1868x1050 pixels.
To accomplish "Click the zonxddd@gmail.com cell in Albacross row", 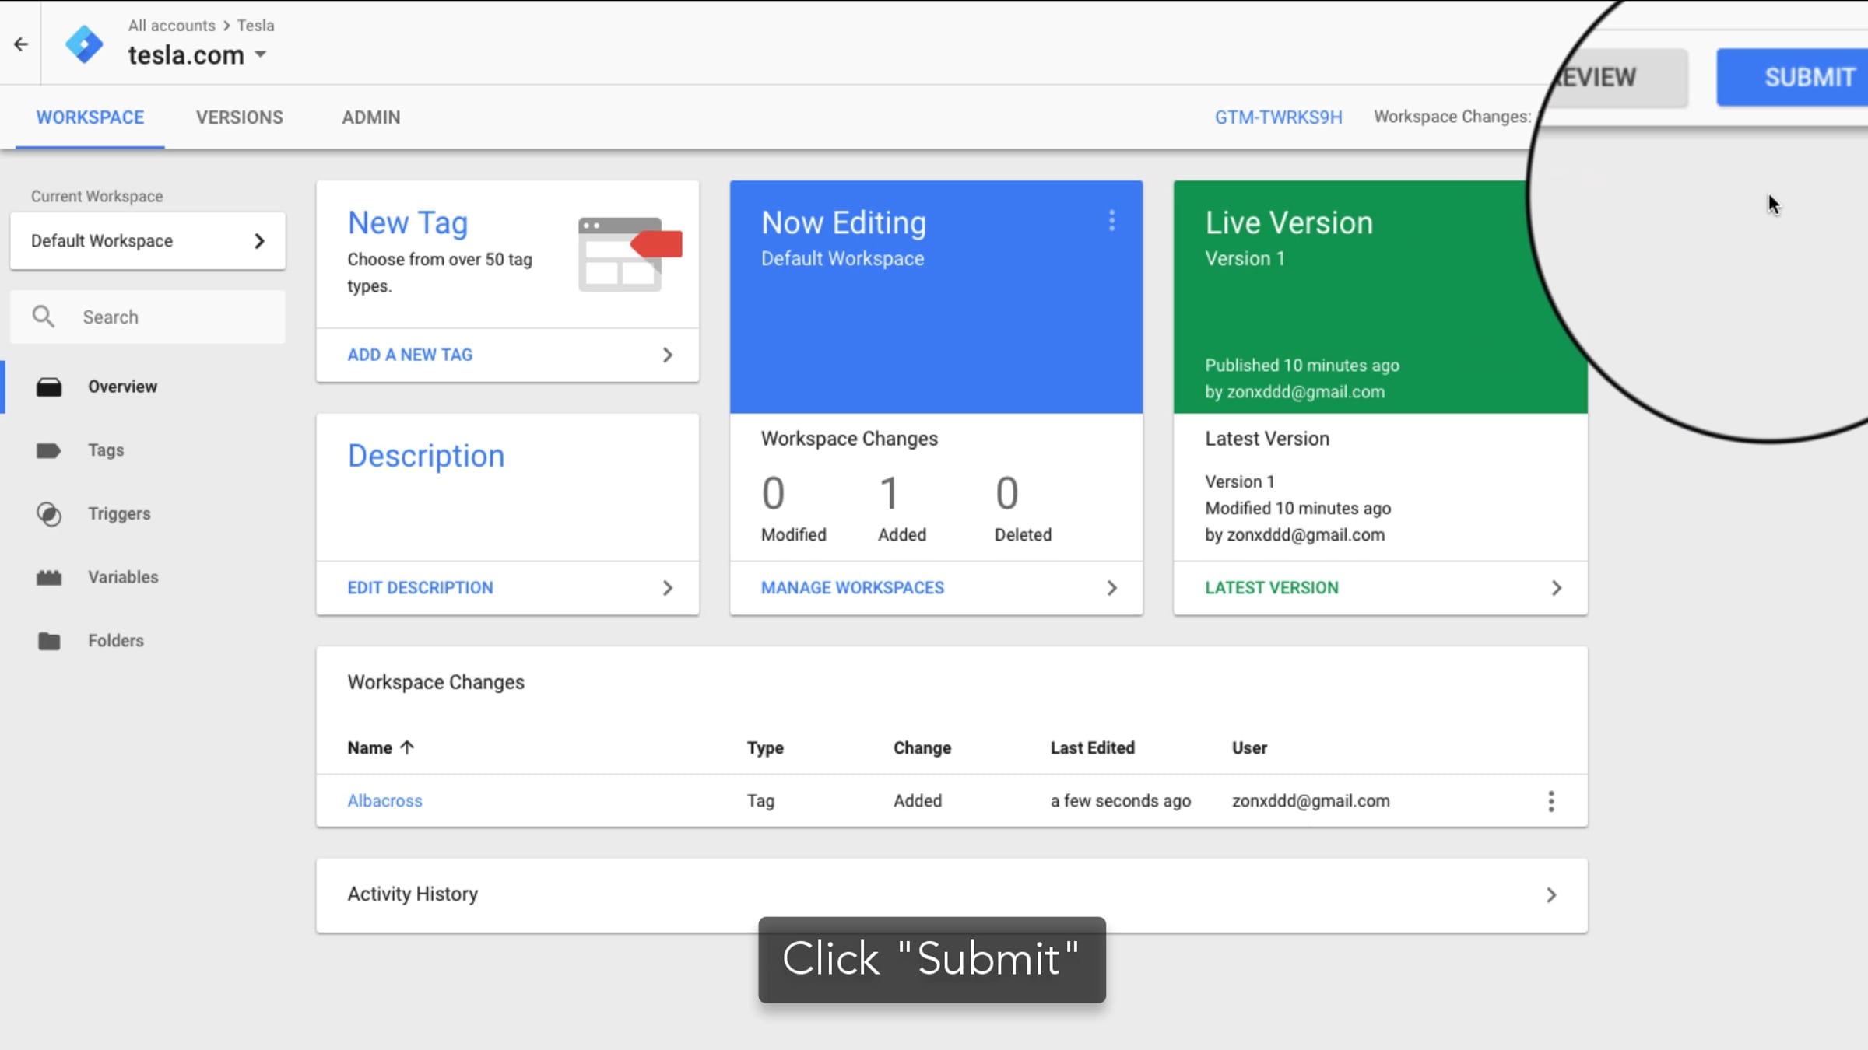I will (1311, 801).
